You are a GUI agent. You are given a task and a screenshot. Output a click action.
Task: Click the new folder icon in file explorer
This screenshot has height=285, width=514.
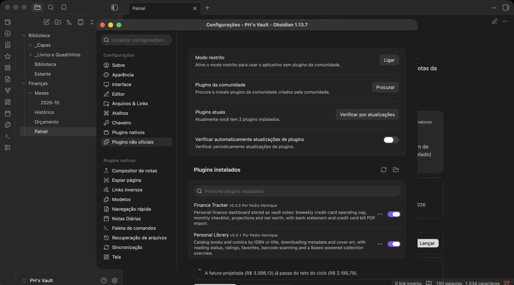click(x=58, y=22)
